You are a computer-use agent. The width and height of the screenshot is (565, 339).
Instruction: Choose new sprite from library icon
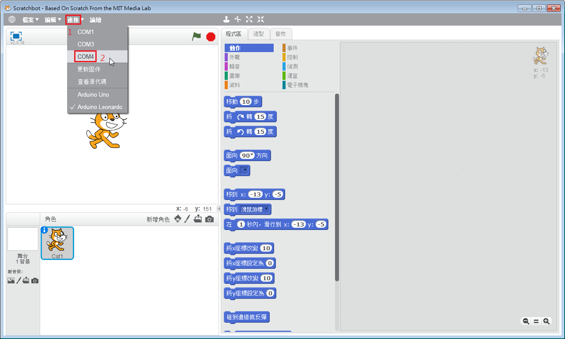[x=178, y=218]
